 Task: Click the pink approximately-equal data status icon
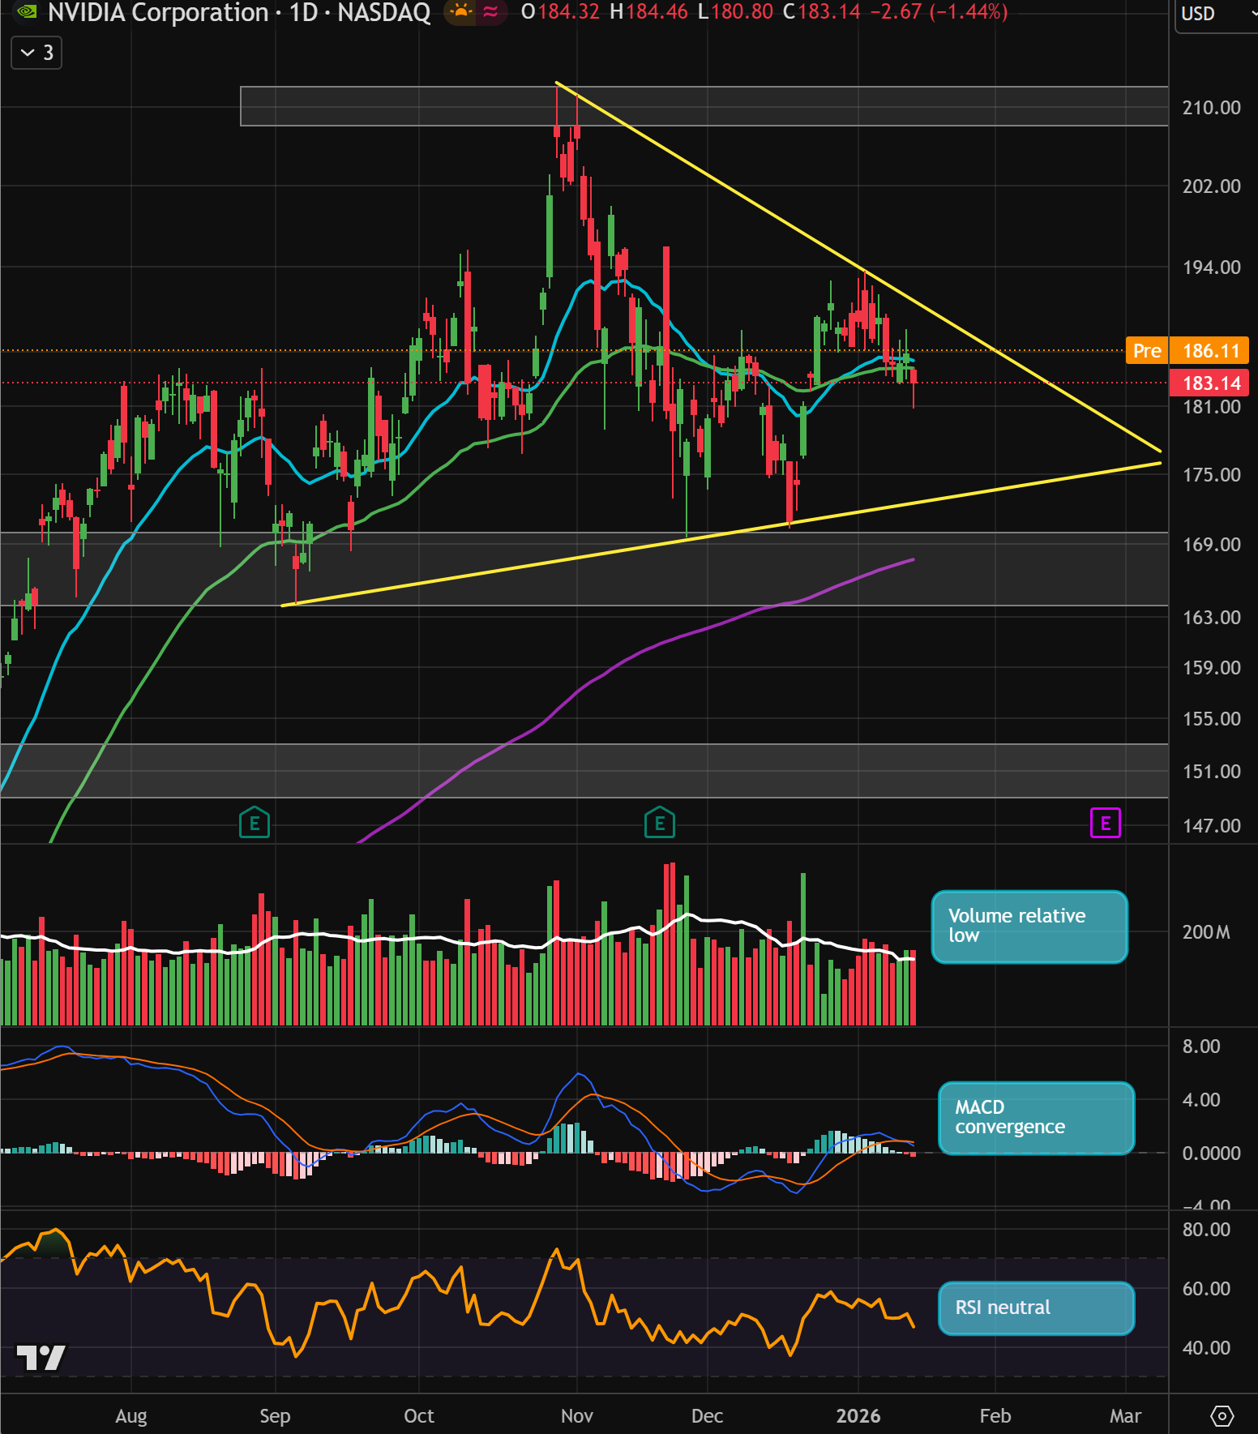click(490, 11)
